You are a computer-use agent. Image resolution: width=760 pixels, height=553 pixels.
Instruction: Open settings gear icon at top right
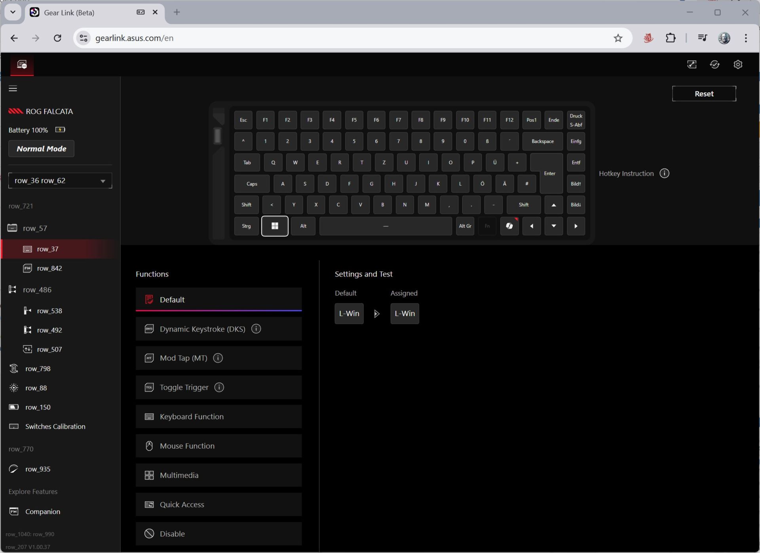[737, 64]
